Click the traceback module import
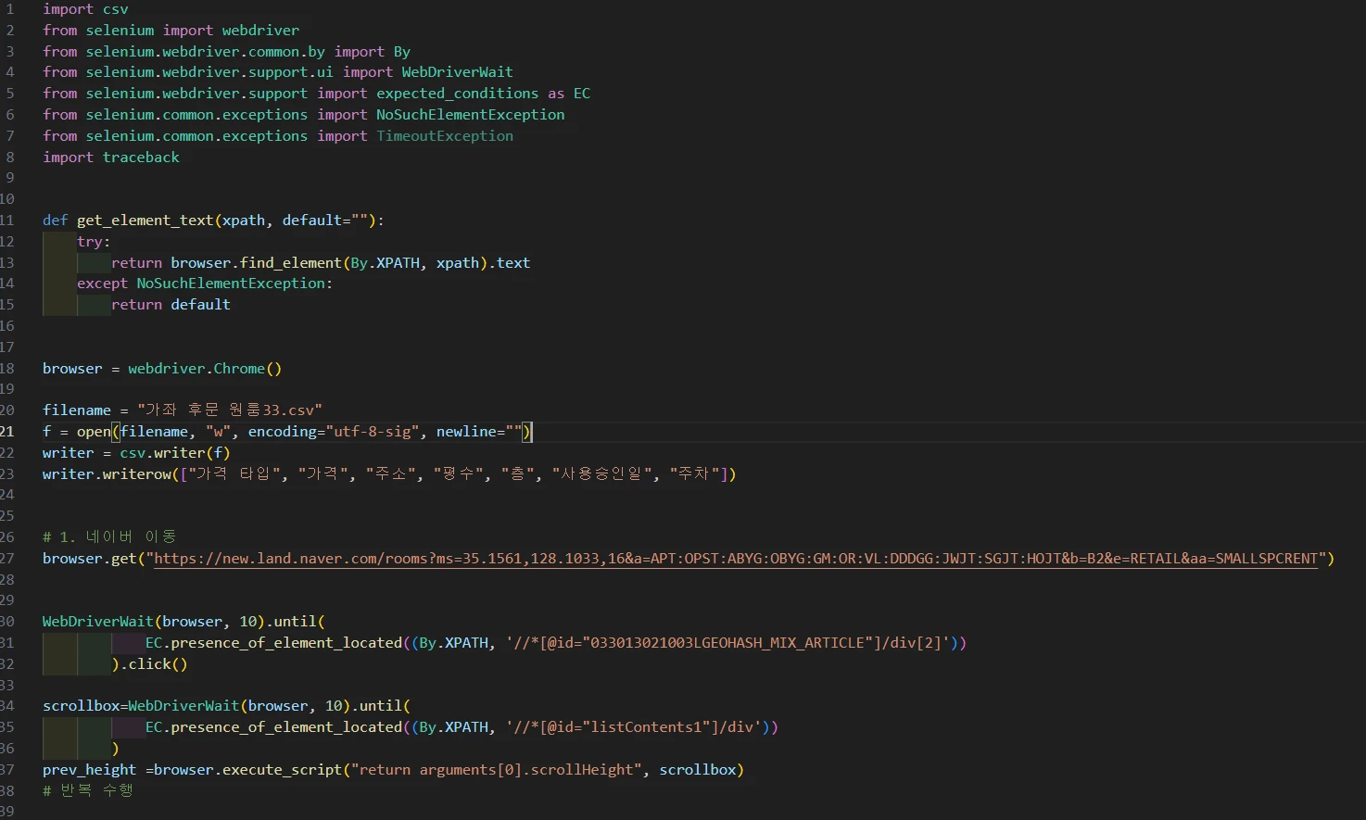 (x=141, y=158)
